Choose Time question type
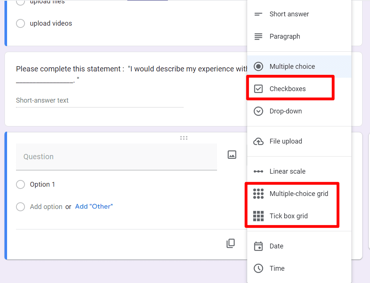 click(299, 268)
